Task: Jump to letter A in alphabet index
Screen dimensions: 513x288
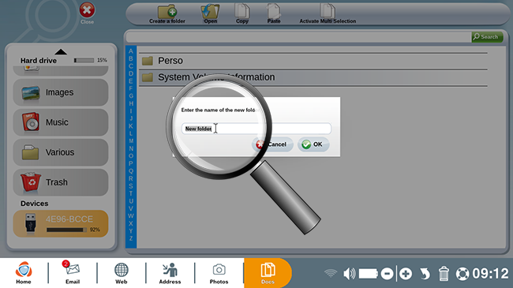Action: click(131, 51)
